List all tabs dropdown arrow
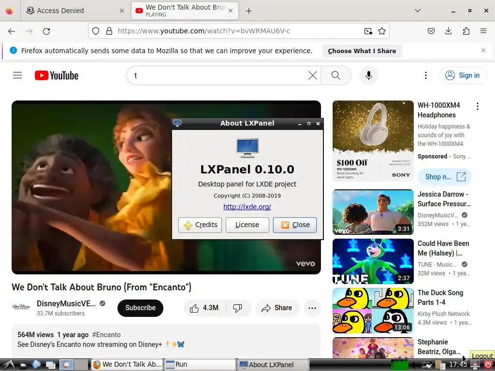 pyautogui.click(x=417, y=11)
